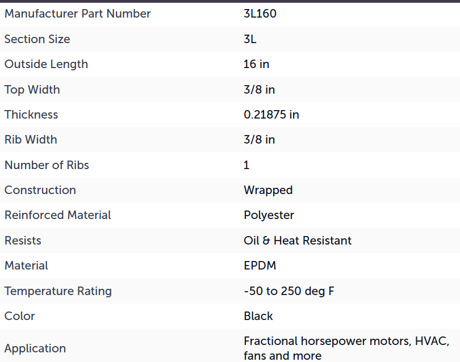Select the 'Temperature Rating' label

(58, 291)
